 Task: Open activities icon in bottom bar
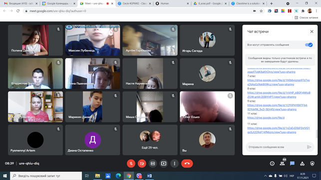(302, 164)
